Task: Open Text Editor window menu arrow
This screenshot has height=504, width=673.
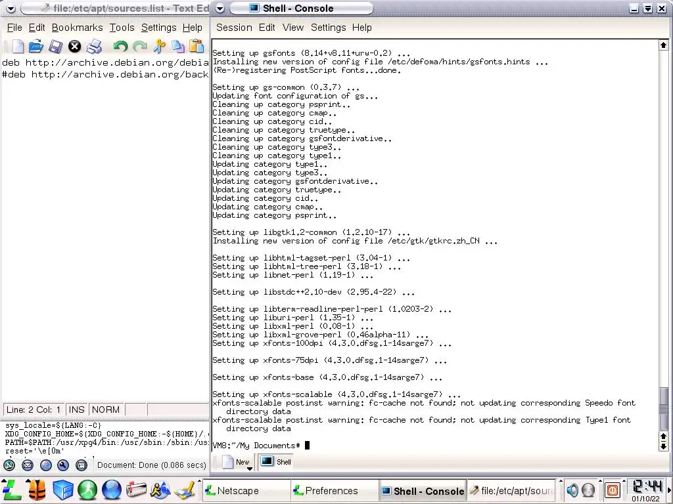Action: (x=11, y=9)
